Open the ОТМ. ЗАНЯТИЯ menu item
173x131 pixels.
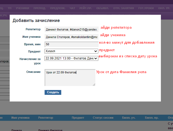(x=124, y=8)
